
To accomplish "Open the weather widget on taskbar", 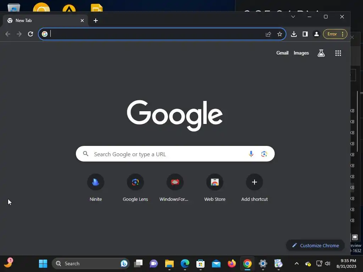I will click(x=9, y=263).
